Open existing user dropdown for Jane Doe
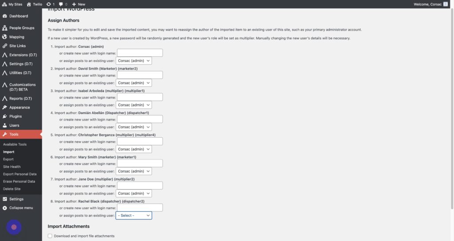 (133, 193)
